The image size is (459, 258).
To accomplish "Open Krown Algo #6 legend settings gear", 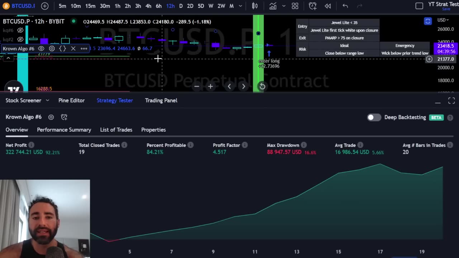I will pyautogui.click(x=52, y=48).
